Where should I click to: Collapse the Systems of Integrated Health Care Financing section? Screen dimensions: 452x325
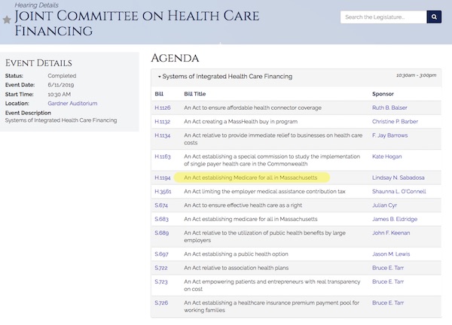point(225,76)
